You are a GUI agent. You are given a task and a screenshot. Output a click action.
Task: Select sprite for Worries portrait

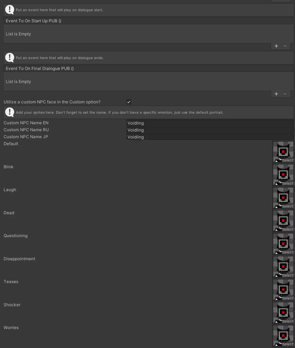287,344
